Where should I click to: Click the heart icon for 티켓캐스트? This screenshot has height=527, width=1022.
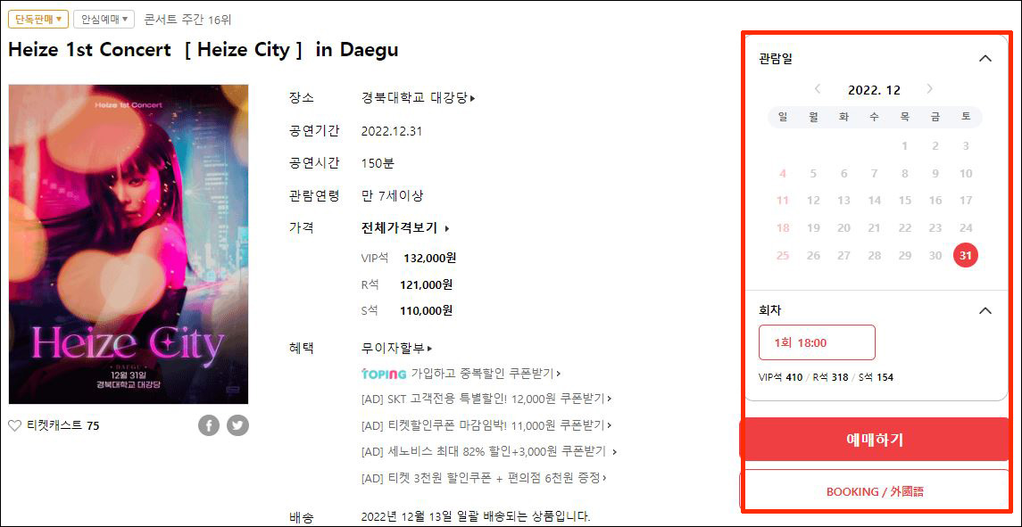(x=14, y=426)
